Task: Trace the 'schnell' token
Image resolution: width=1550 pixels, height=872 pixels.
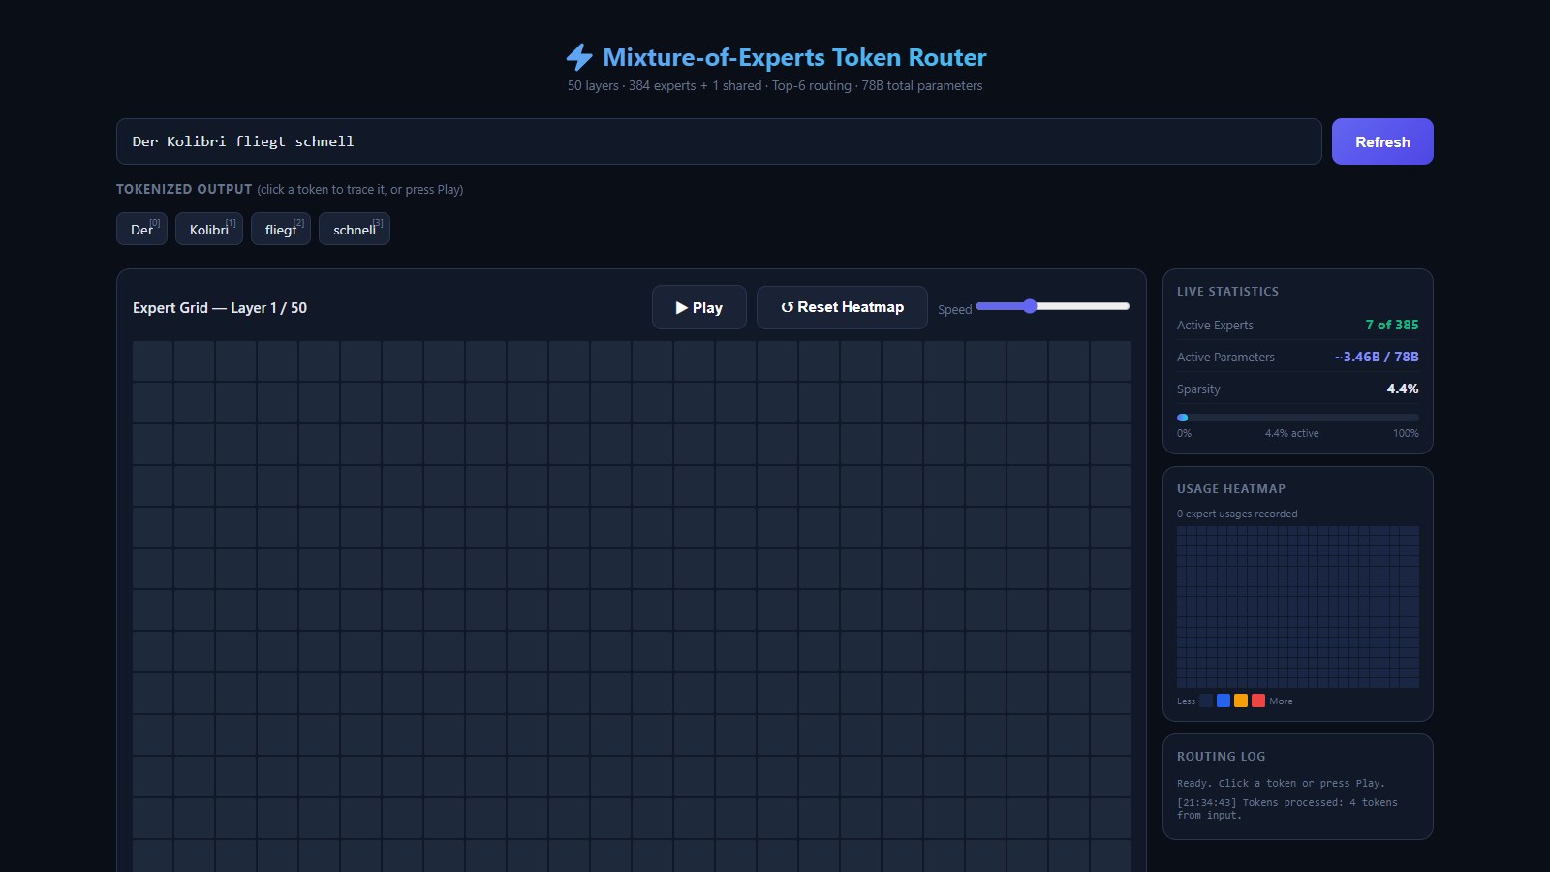Action: coord(355,229)
